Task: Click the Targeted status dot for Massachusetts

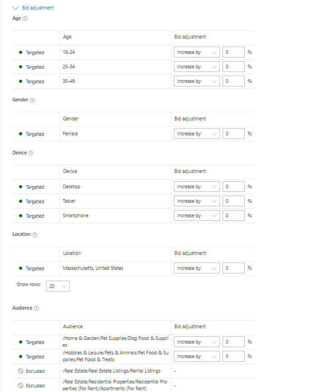Action: (20, 268)
